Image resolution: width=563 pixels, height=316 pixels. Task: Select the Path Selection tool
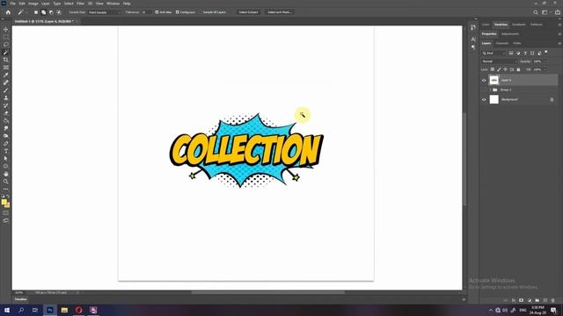coord(6,158)
